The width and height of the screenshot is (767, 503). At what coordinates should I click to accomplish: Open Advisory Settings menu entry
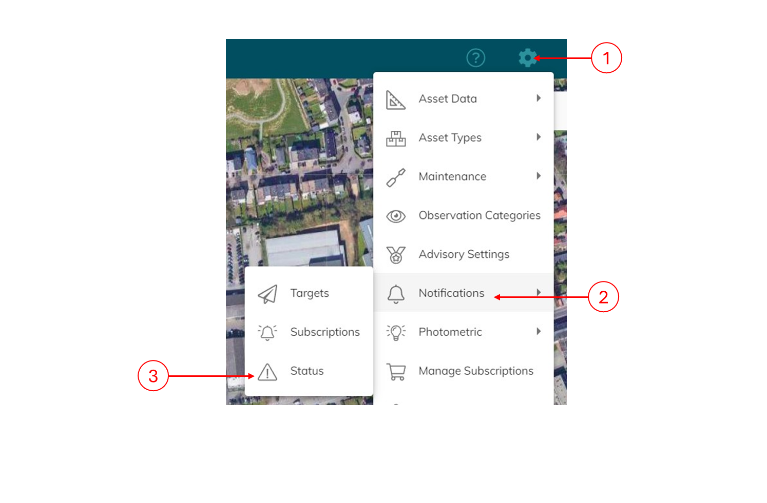tap(464, 254)
